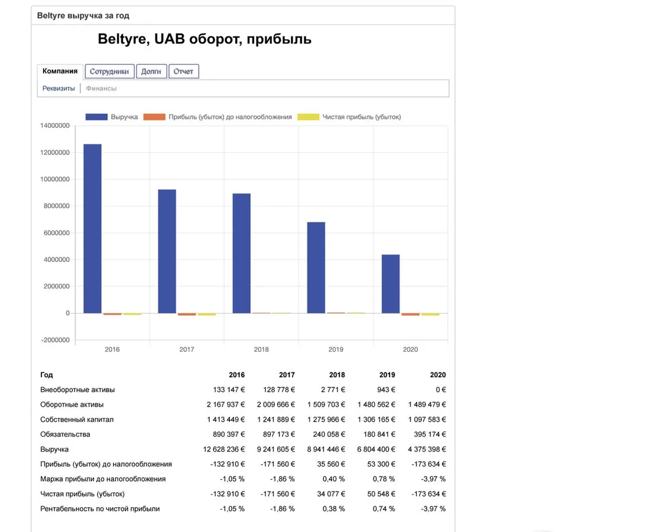Open the Долги tab
The width and height of the screenshot is (656, 532).
click(151, 72)
